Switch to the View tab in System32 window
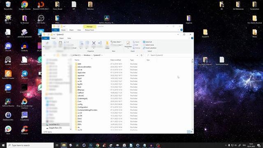The image size is (263, 148). tap(69, 38)
